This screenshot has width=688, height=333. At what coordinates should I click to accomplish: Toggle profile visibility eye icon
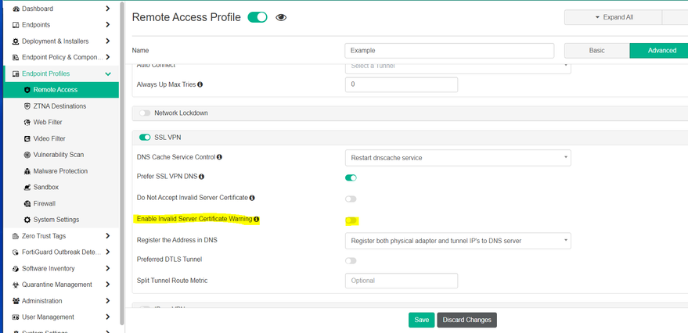[x=281, y=17]
